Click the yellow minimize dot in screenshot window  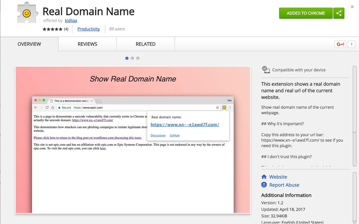tap(40, 100)
